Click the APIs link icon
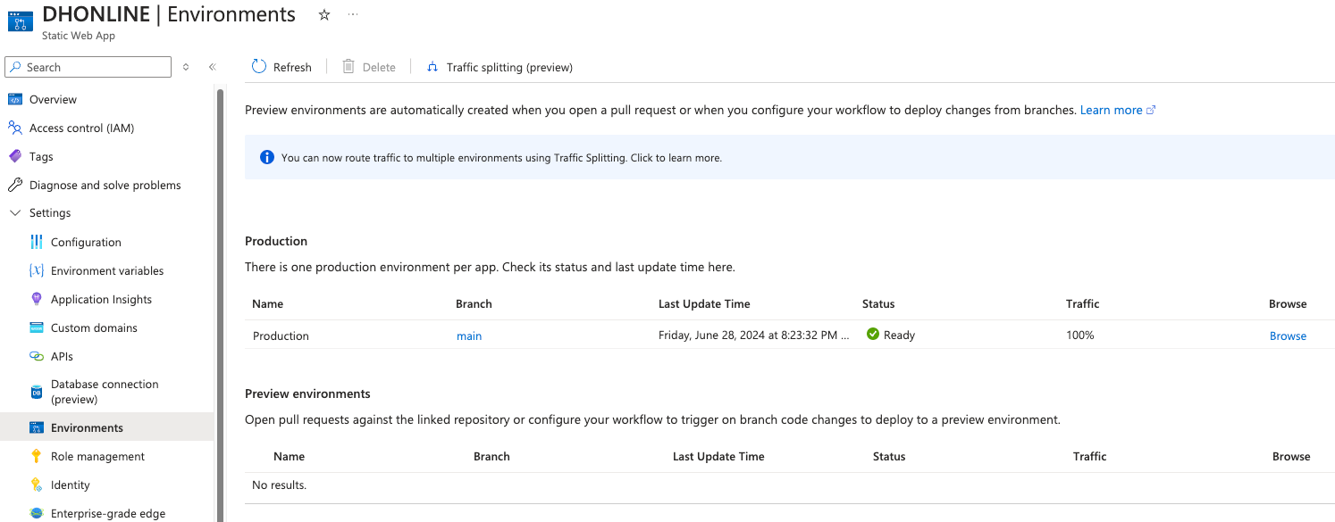This screenshot has height=522, width=1335. 36,356
